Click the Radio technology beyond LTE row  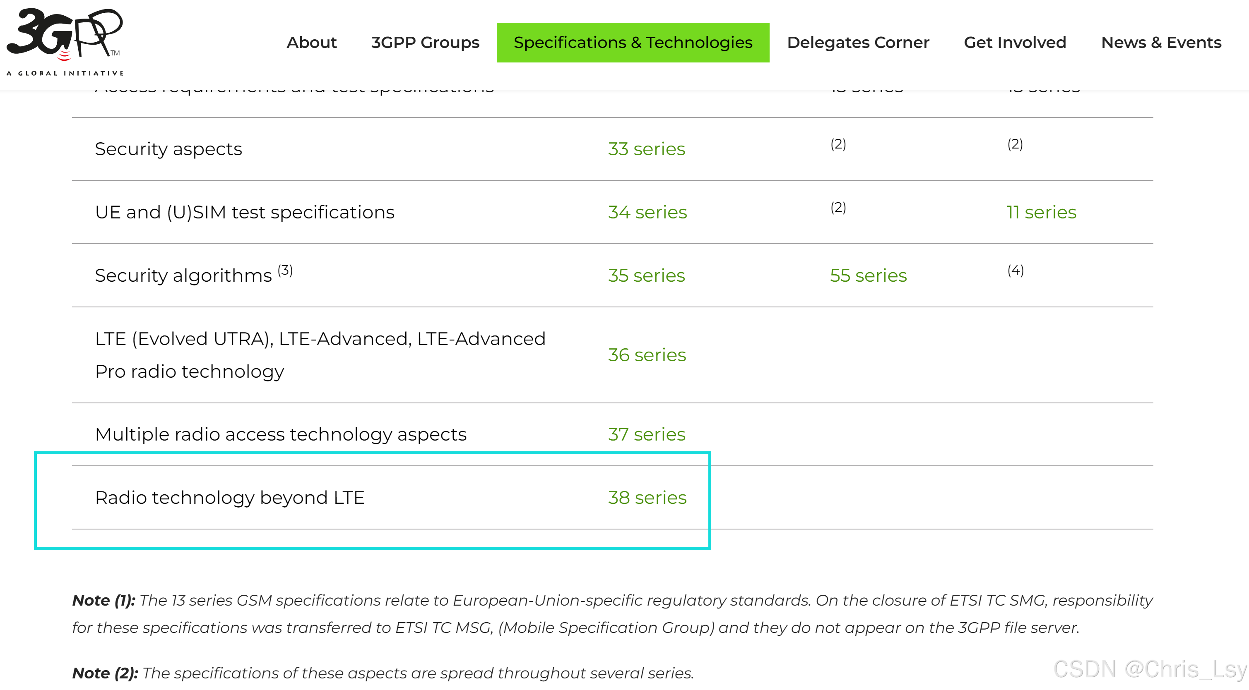click(229, 498)
